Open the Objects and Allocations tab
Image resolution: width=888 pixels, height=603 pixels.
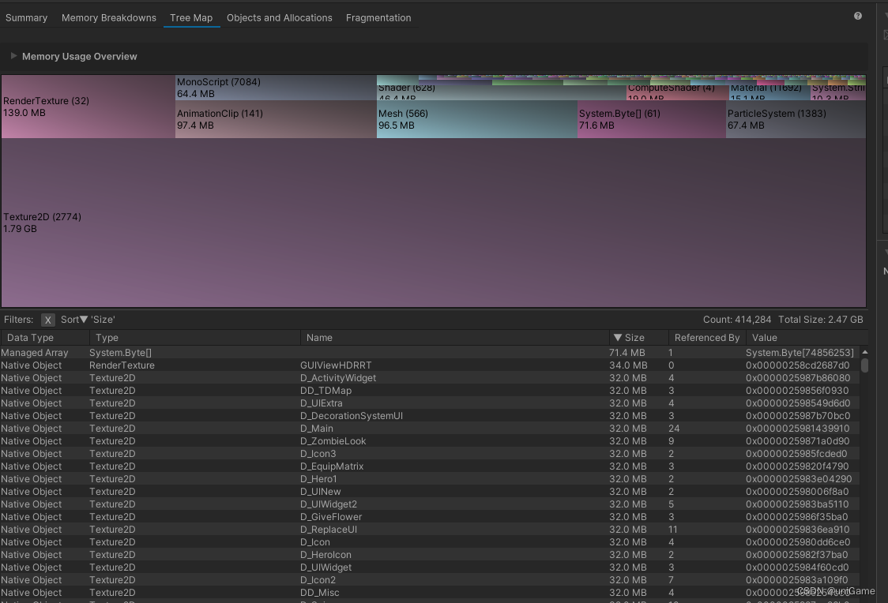[279, 17]
